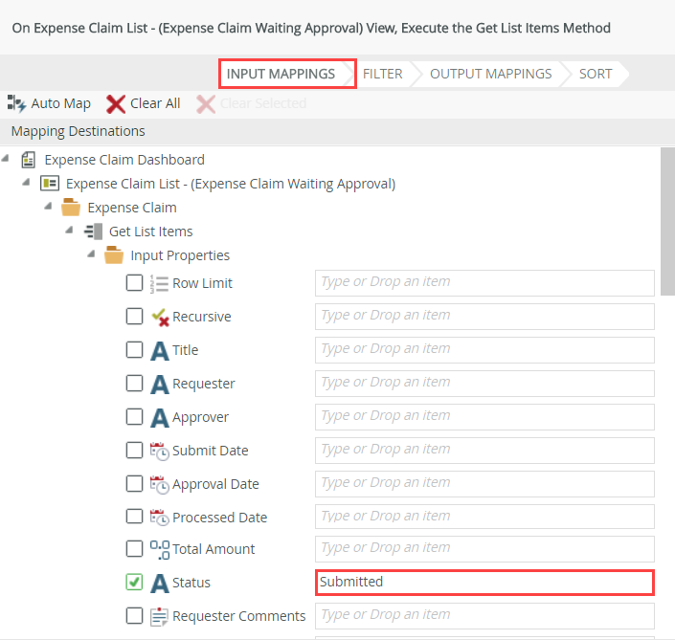Check the Processed Date checkbox
This screenshot has width=675, height=640.
coord(134,517)
